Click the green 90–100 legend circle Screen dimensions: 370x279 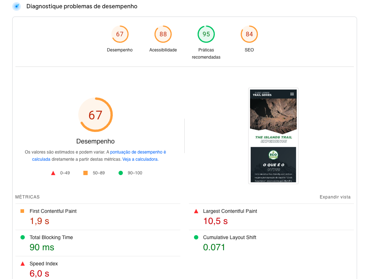pyautogui.click(x=121, y=173)
